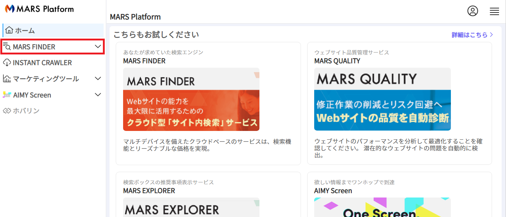Click the MARS Platform page heading
This screenshot has width=506, height=217.
pyautogui.click(x=135, y=17)
